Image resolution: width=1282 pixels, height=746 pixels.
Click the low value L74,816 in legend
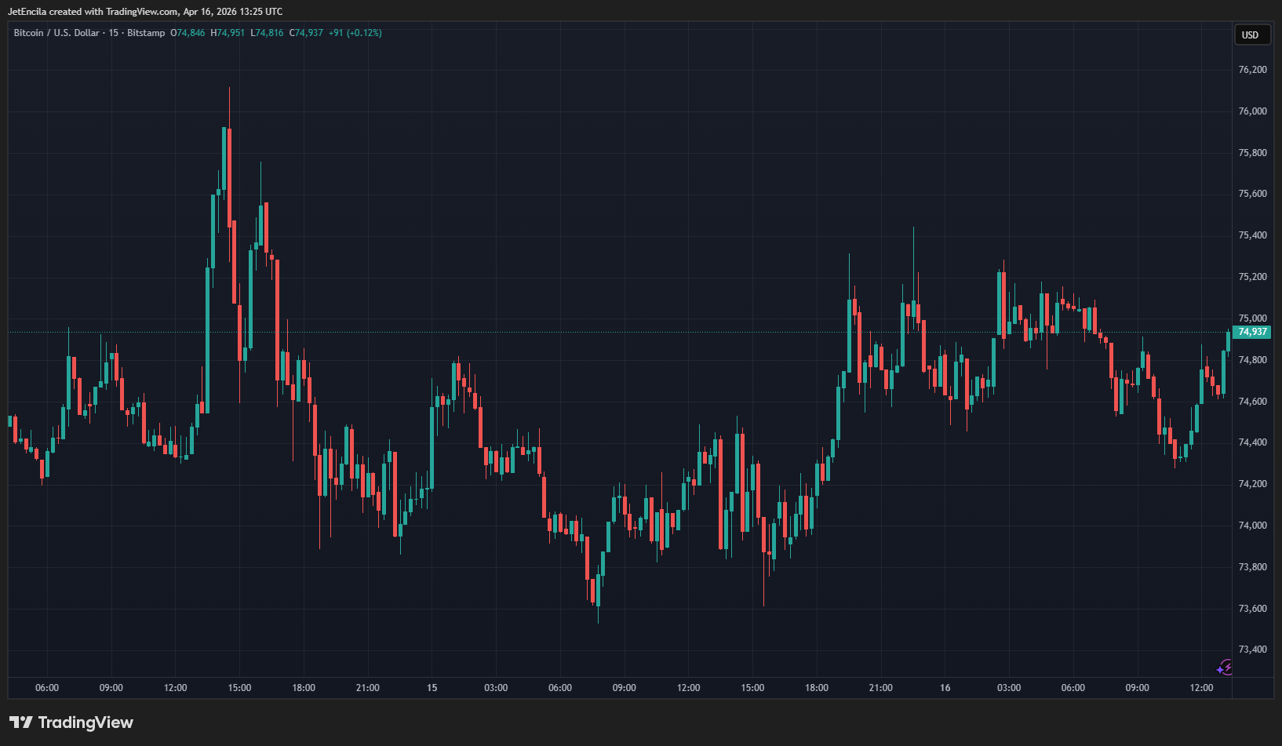point(267,33)
